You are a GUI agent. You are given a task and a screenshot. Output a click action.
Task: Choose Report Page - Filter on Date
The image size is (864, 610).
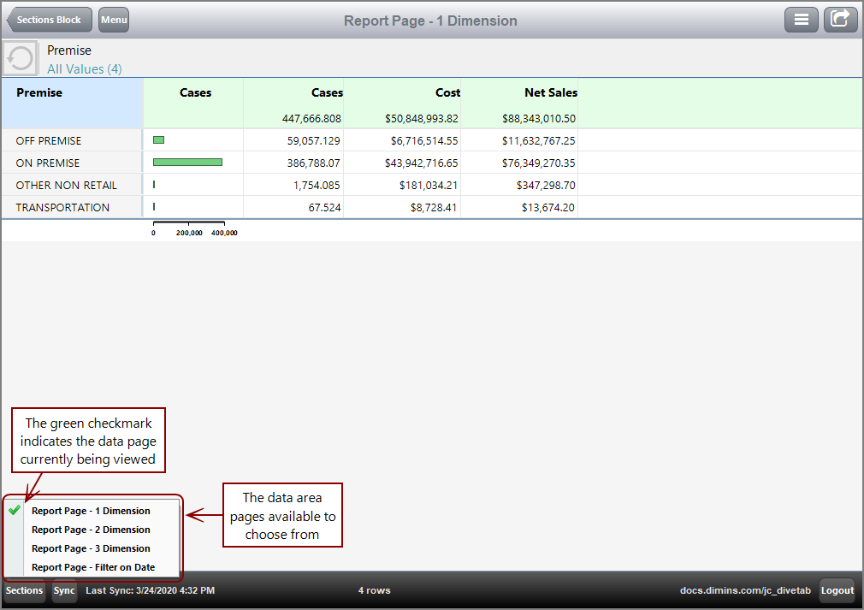(94, 566)
